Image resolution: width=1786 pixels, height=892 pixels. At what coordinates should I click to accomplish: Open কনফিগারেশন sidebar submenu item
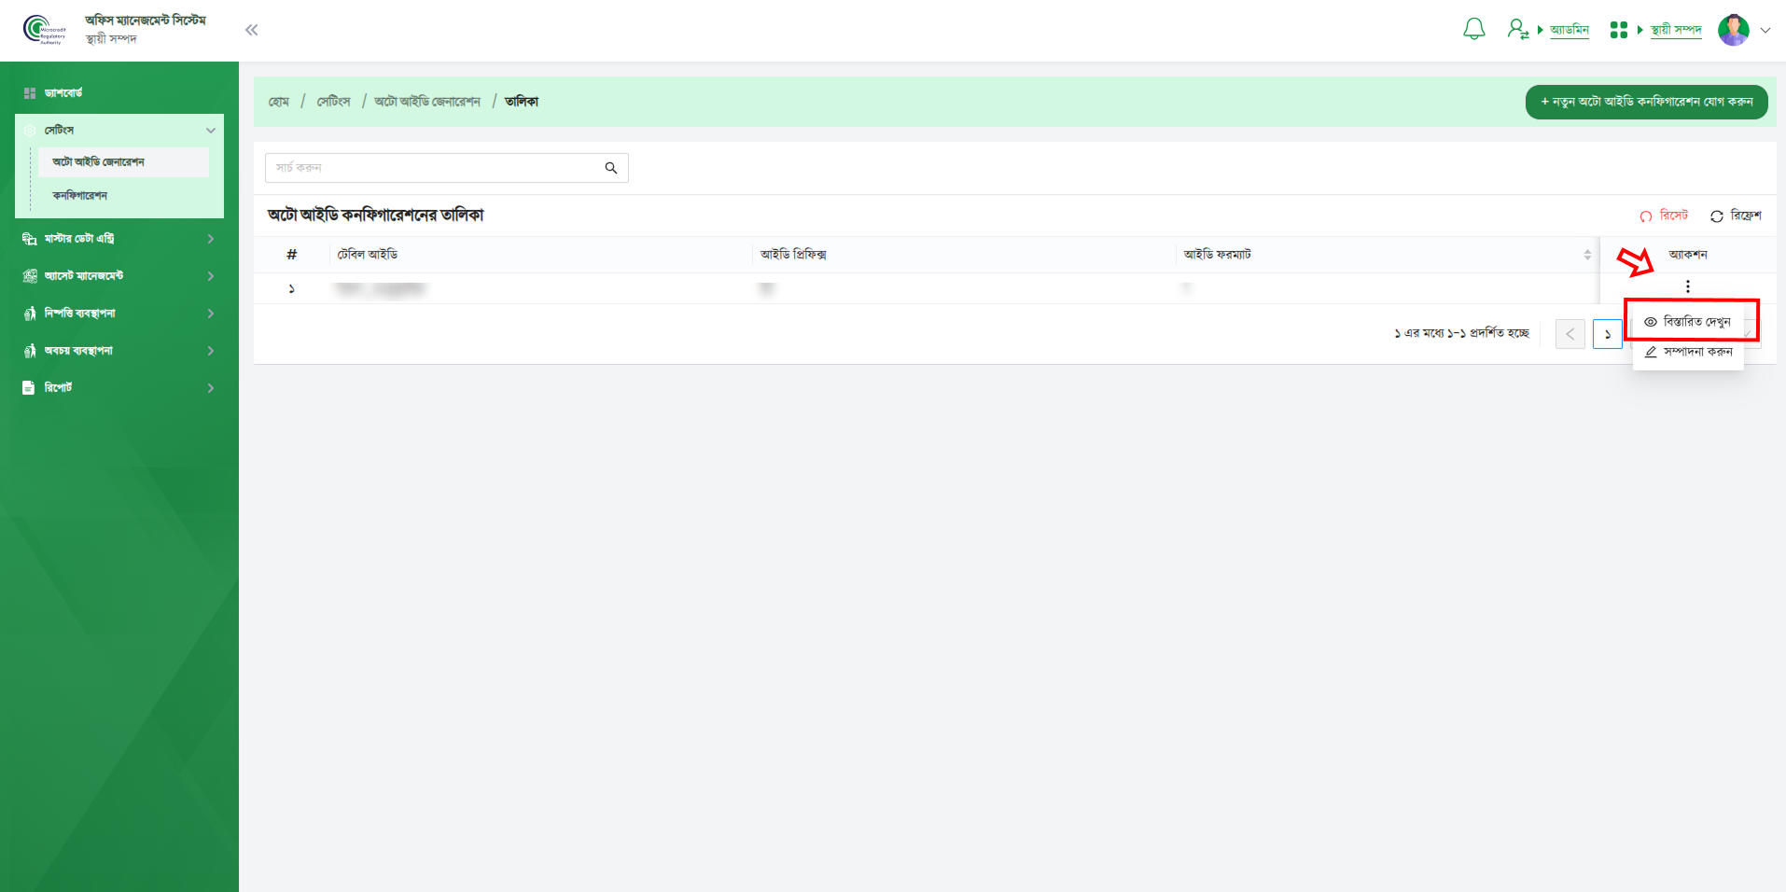(x=80, y=196)
